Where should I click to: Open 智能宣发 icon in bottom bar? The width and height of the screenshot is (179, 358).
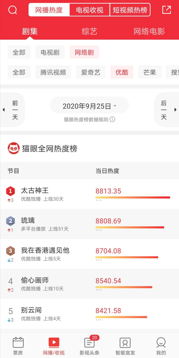(125, 343)
